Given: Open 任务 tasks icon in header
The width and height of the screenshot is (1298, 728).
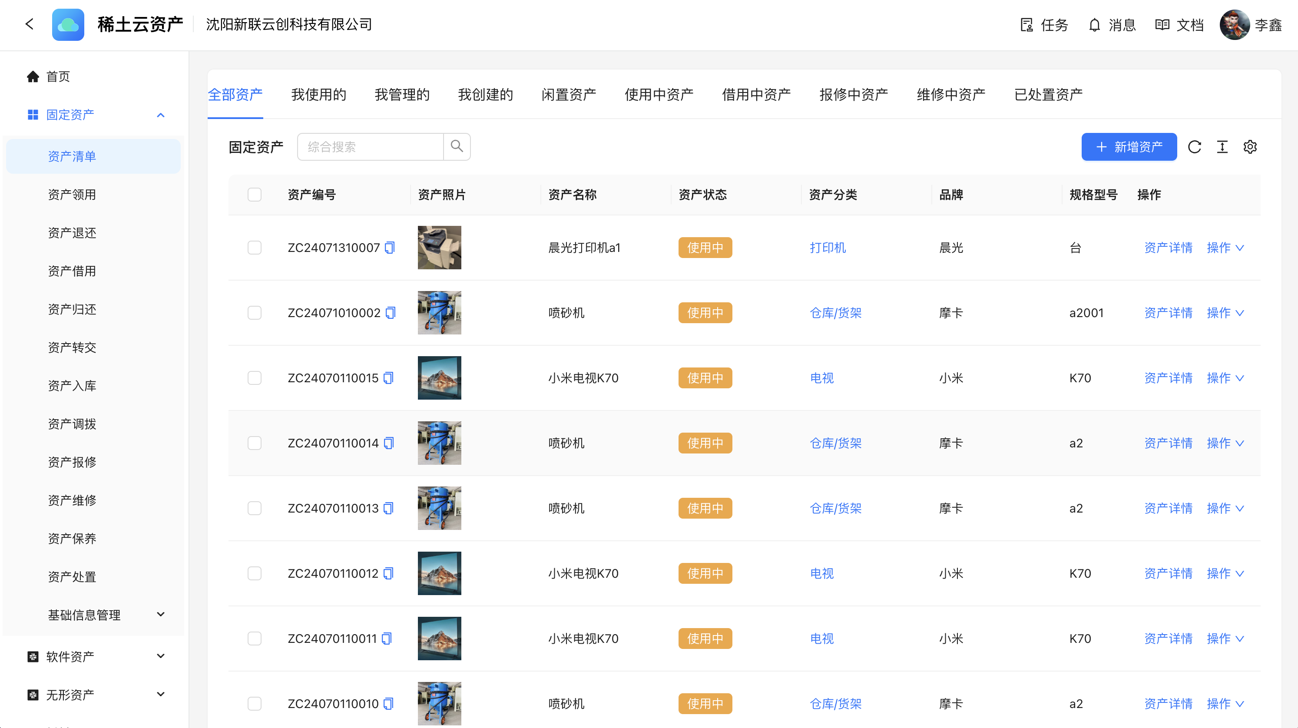Looking at the screenshot, I should coord(1026,25).
